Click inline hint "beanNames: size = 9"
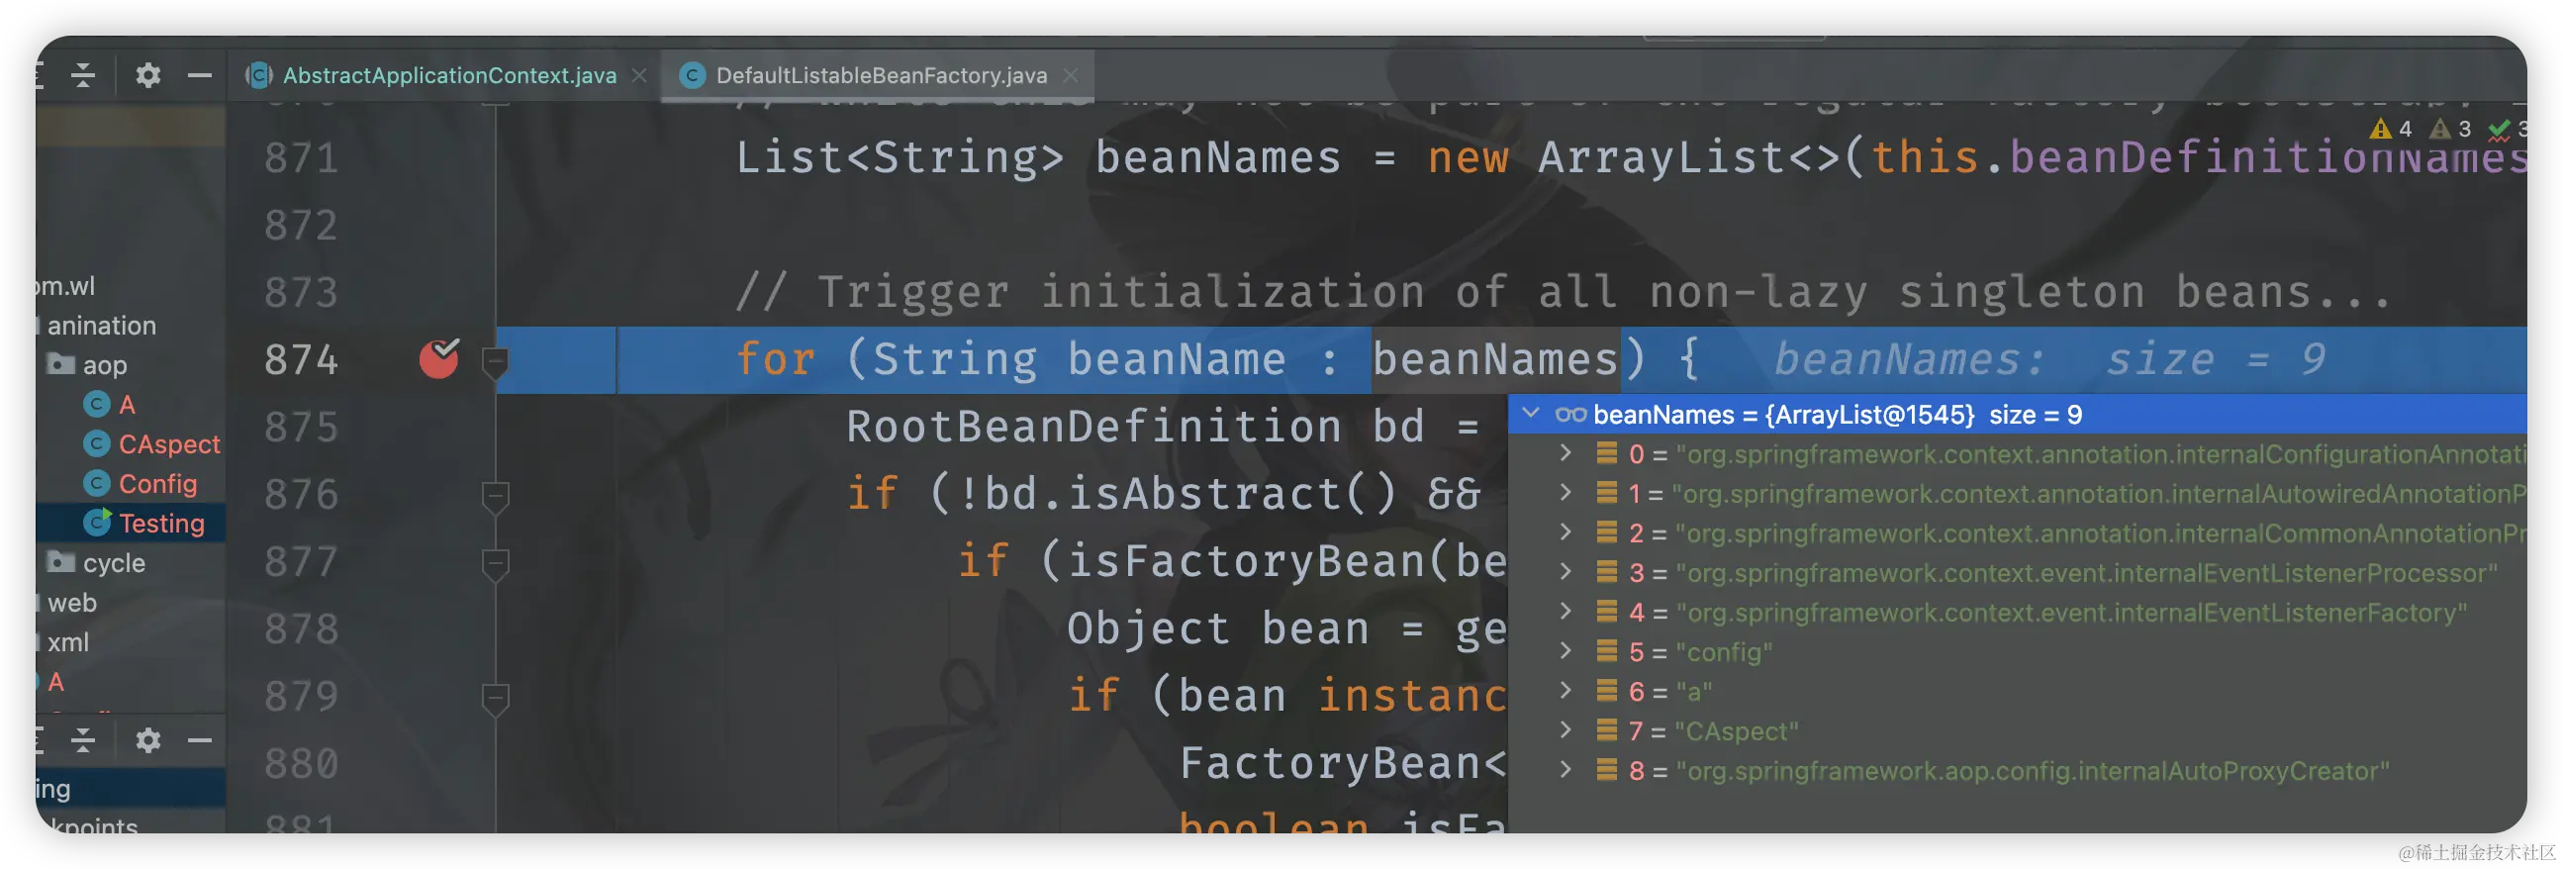Viewport: 2563px width, 869px height. pos(2049,359)
